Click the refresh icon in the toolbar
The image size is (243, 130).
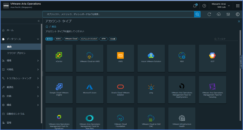(x=209, y=14)
